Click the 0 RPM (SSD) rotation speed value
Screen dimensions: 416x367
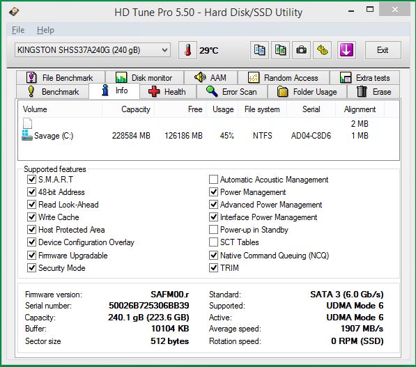[x=357, y=341]
